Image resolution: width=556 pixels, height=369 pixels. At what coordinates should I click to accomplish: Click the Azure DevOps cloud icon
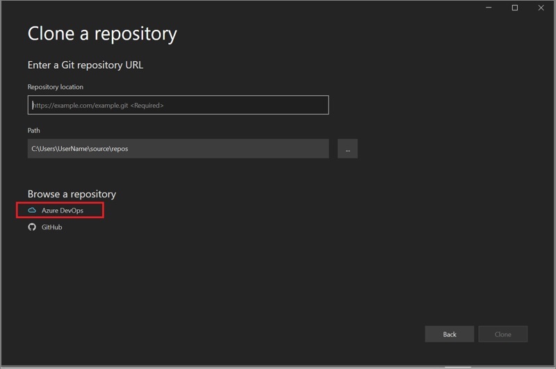click(x=32, y=210)
